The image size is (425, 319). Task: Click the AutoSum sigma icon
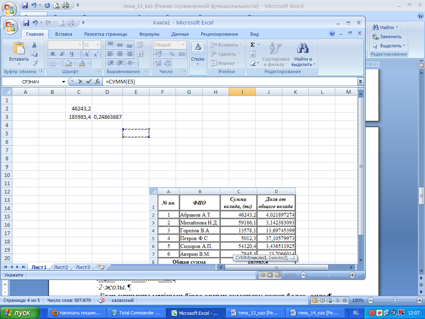pos(252,45)
